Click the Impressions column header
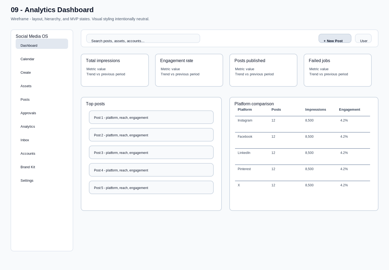This screenshot has width=389, height=270. point(316,110)
